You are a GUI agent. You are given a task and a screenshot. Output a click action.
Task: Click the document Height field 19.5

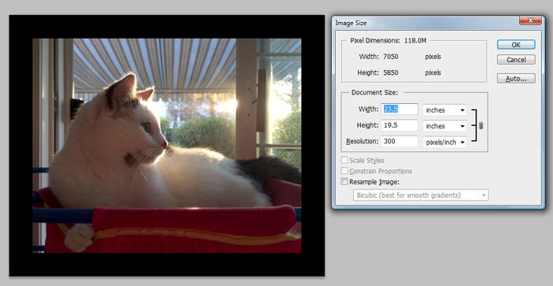[x=400, y=125]
